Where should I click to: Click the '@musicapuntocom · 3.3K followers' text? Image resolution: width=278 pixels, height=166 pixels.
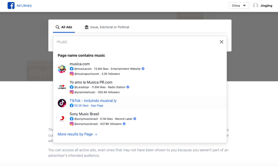coord(97,74)
